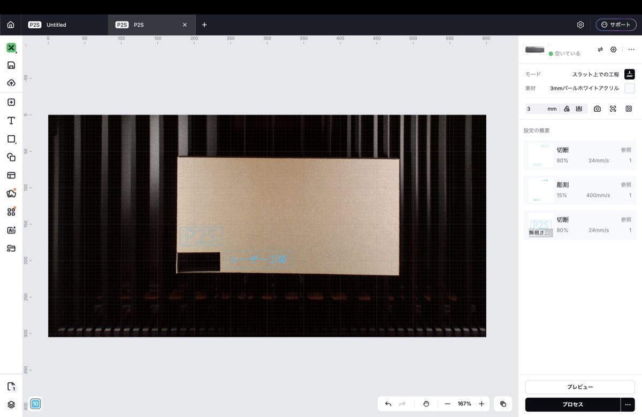The image size is (642, 417).
Task: Select the レーザー工房 text on canvas
Action: point(258,260)
